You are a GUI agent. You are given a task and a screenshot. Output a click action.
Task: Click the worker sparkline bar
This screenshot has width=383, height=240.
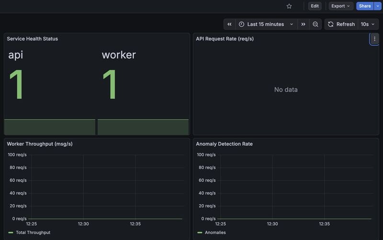(143, 127)
